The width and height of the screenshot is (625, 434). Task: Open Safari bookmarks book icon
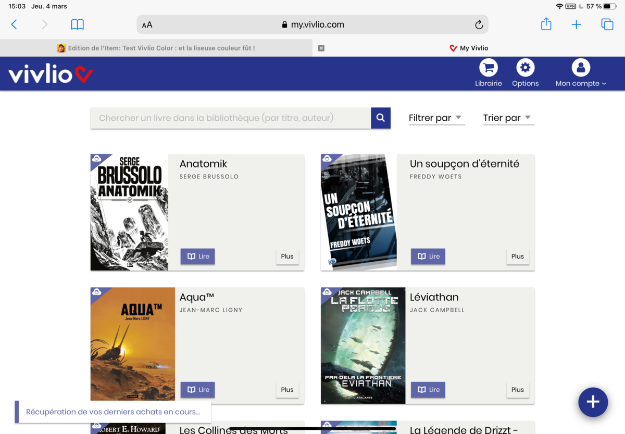[77, 24]
